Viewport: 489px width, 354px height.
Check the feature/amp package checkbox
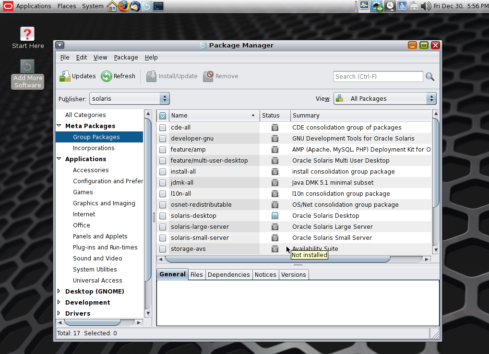163,150
